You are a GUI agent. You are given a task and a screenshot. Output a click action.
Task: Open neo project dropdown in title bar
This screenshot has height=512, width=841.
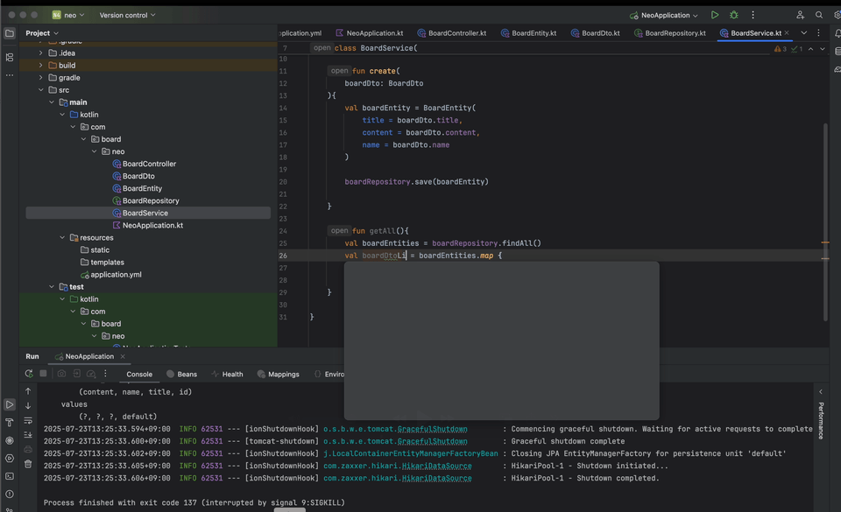coord(68,15)
